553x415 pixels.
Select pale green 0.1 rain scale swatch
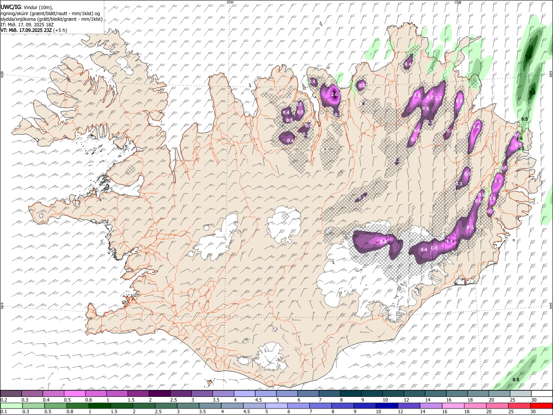click(12, 405)
